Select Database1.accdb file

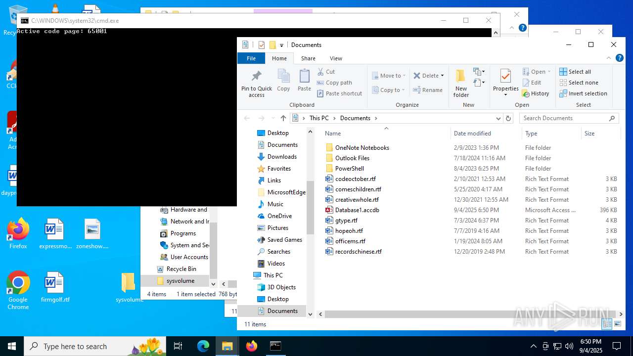357,210
